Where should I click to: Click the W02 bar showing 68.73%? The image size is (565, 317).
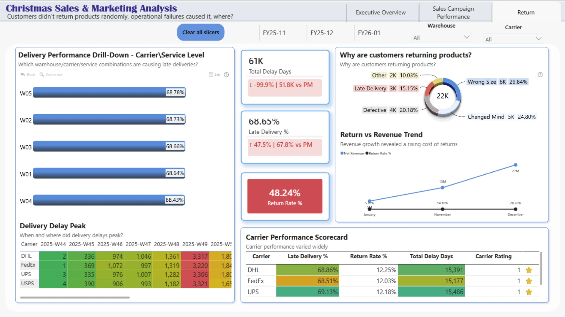click(109, 119)
